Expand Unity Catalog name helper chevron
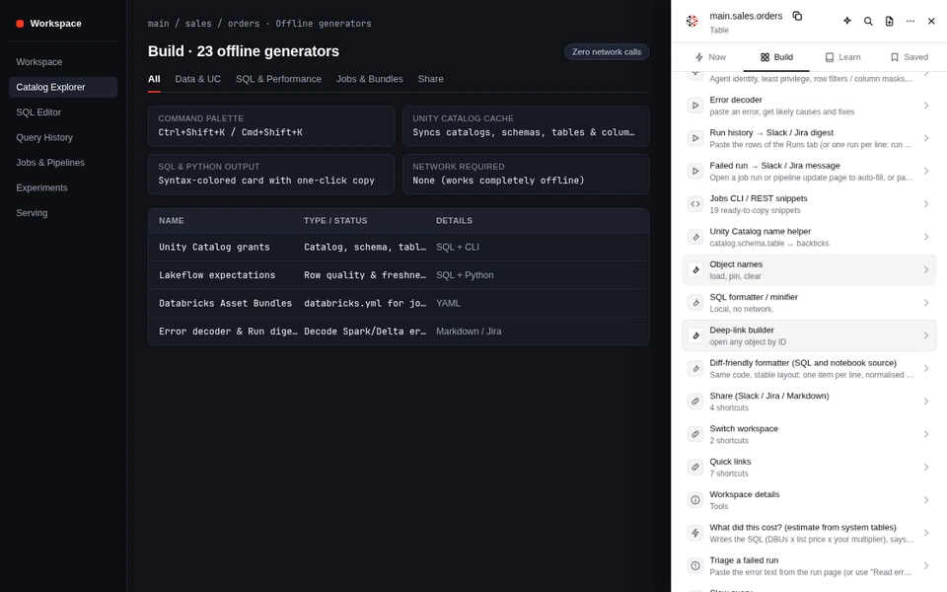This screenshot has width=947, height=592. tap(926, 237)
